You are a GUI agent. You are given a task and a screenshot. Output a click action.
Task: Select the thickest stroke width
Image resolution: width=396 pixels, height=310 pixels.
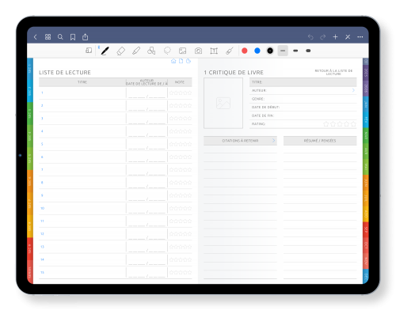[x=308, y=51]
